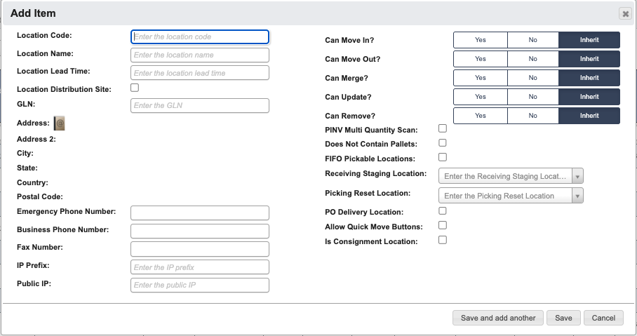
Task: Focus the Location Code input
Action: 200,36
